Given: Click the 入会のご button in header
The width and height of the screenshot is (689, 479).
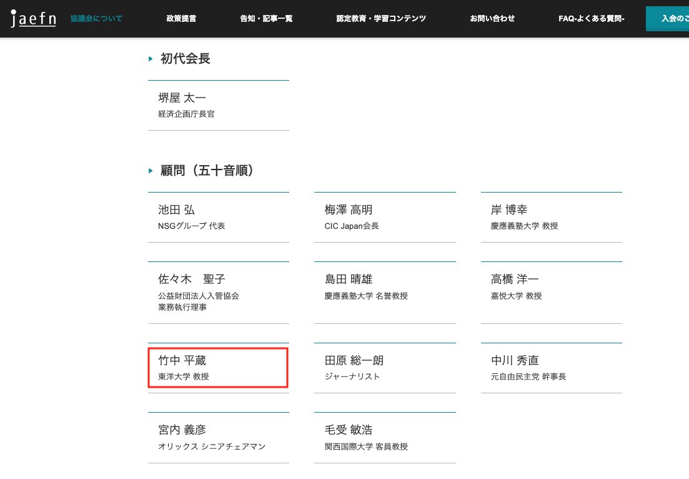Looking at the screenshot, I should [668, 19].
